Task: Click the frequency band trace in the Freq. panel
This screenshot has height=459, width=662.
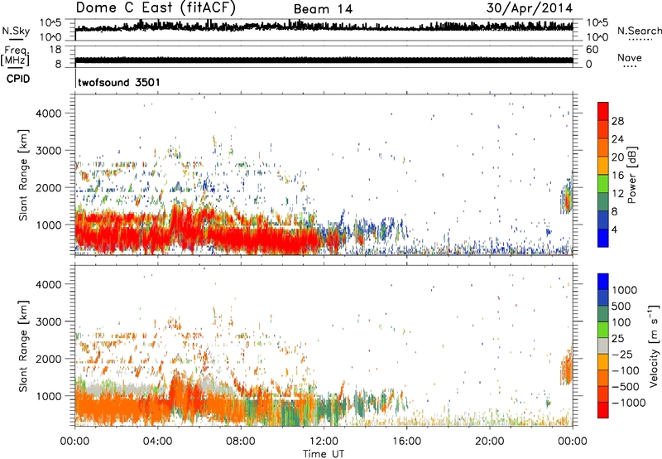Action: [324, 60]
